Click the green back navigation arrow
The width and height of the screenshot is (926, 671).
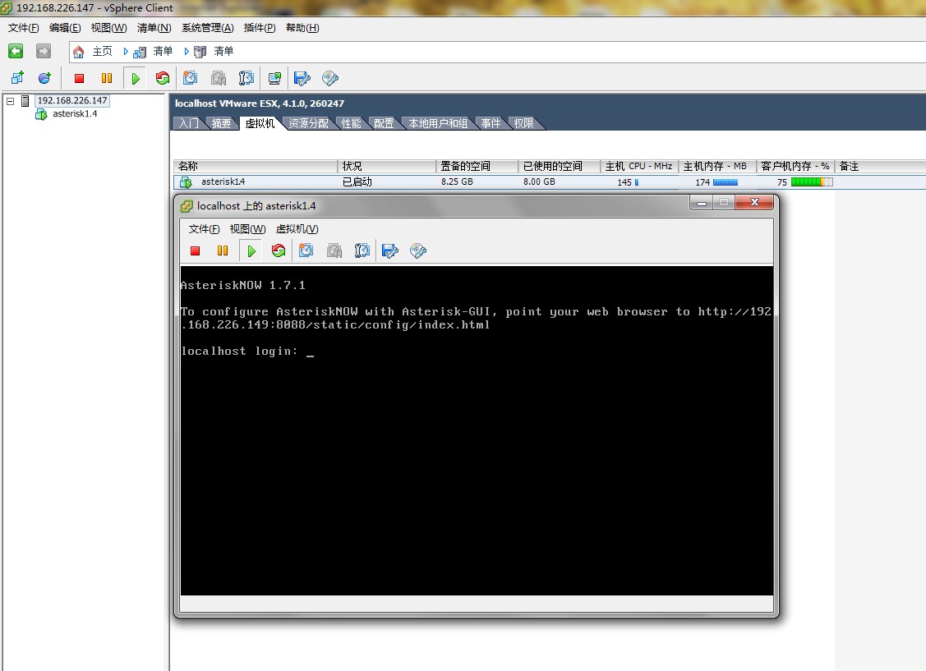coord(16,52)
